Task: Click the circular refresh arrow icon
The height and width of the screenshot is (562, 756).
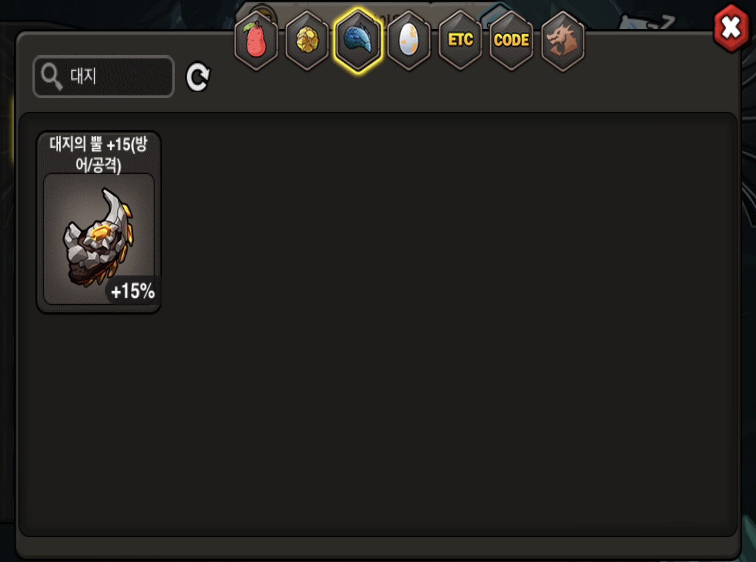Action: point(198,77)
